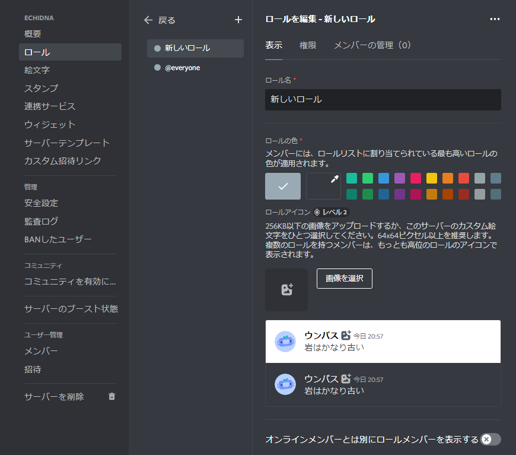Pick the burnt orange swatch in bottom row
The height and width of the screenshot is (455, 516).
pos(448,194)
